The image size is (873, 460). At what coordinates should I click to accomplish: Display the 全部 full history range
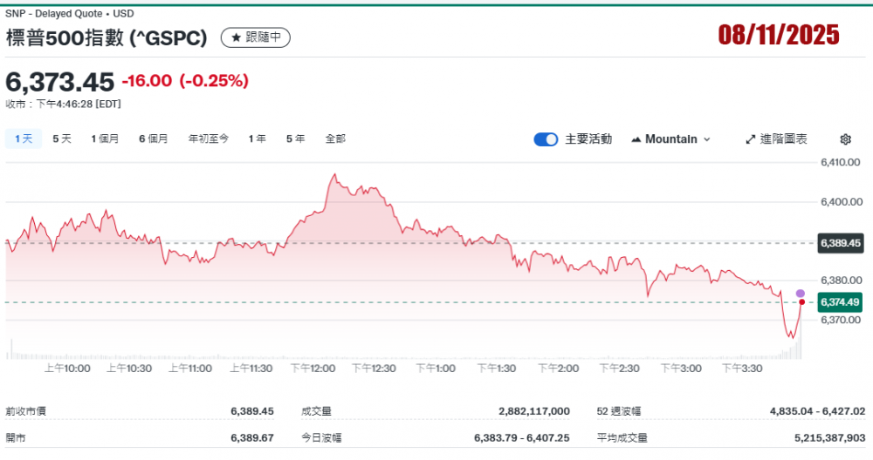(x=335, y=139)
